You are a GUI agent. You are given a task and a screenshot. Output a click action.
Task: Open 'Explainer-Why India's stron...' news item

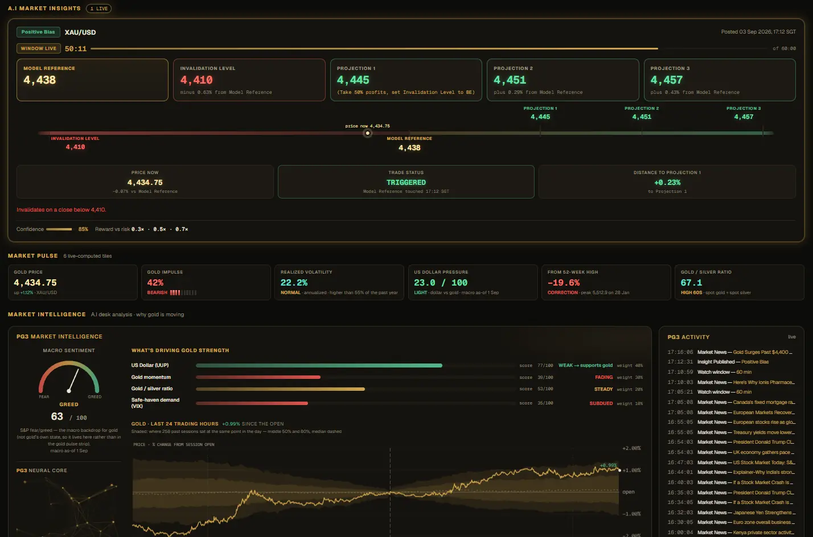[x=732, y=472]
